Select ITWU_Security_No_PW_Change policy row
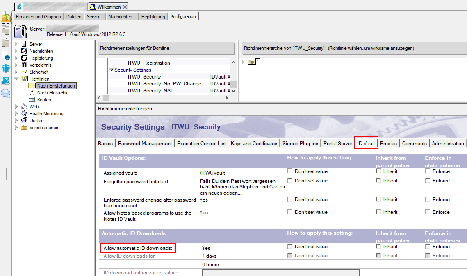 169,84
